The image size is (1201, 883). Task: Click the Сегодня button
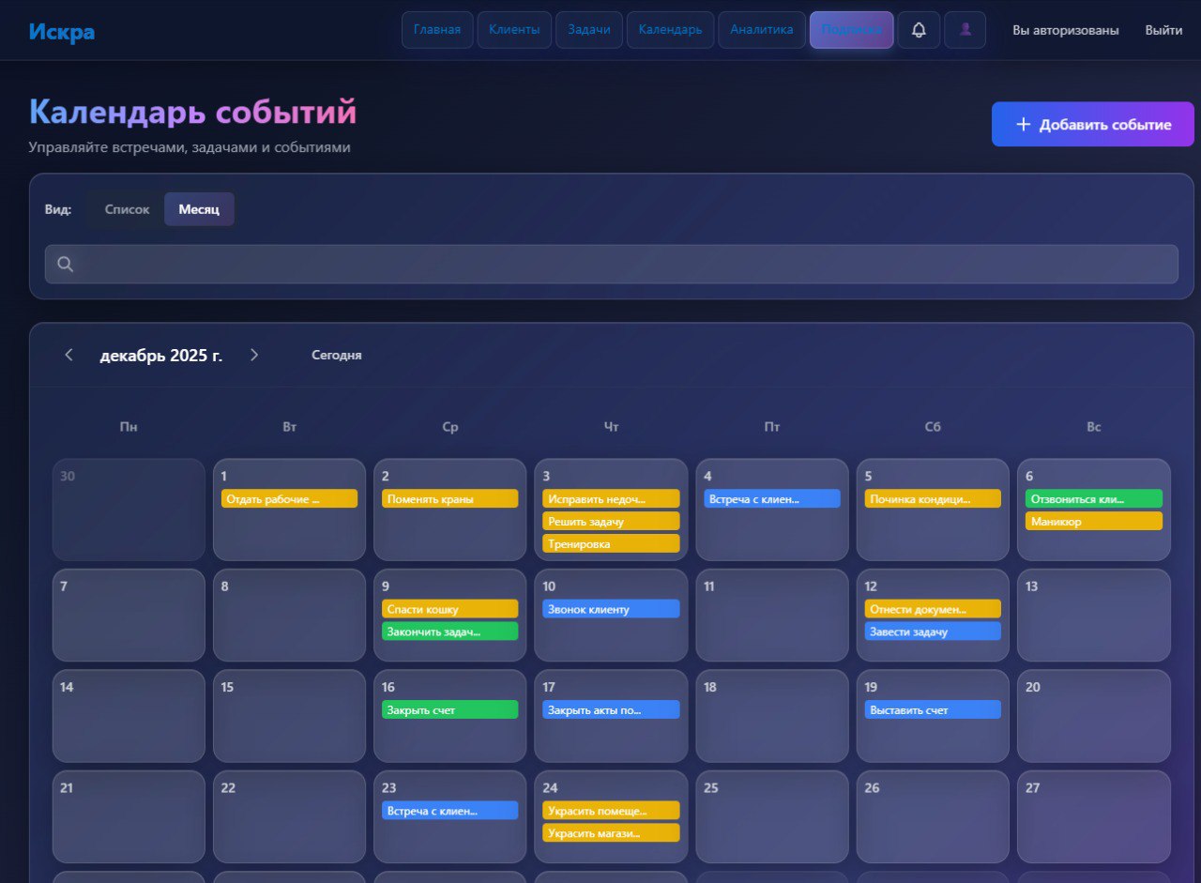click(336, 356)
